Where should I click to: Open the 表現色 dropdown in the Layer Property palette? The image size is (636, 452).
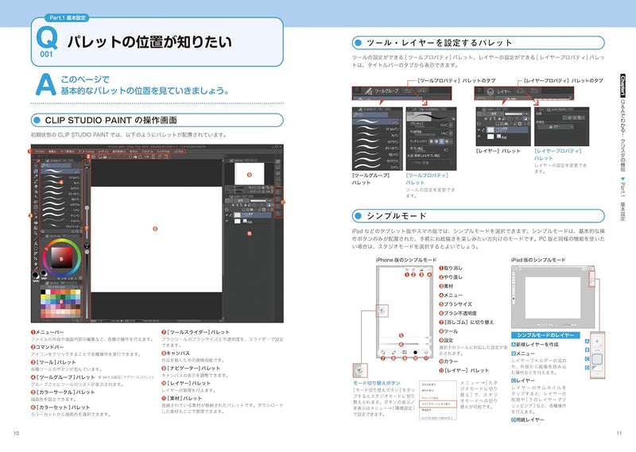point(556,127)
